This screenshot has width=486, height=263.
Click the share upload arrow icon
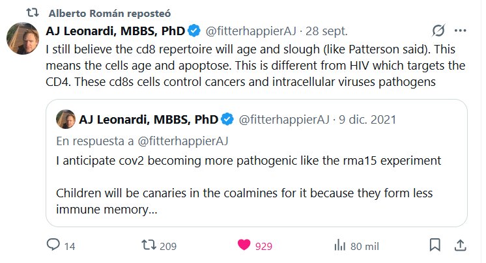(459, 245)
